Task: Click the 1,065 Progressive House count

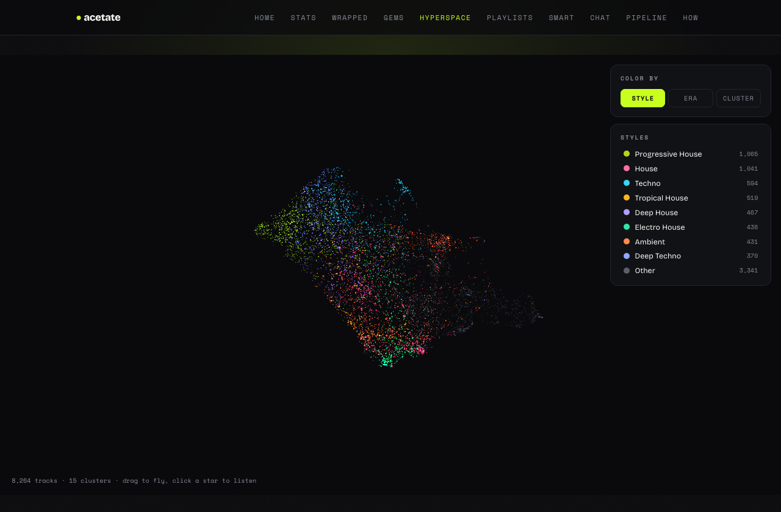Action: pos(749,154)
